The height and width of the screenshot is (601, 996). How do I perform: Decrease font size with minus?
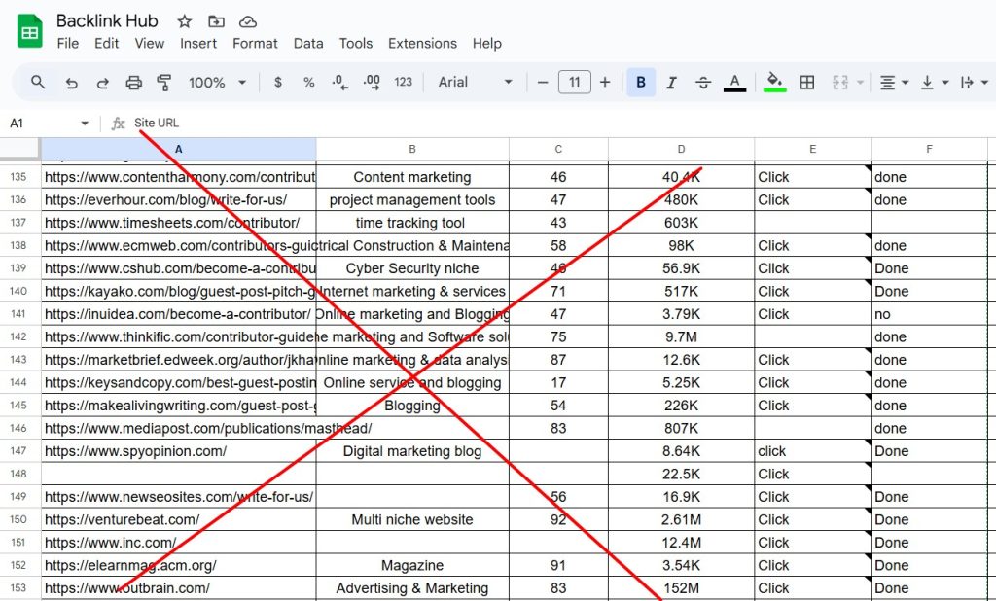[543, 82]
